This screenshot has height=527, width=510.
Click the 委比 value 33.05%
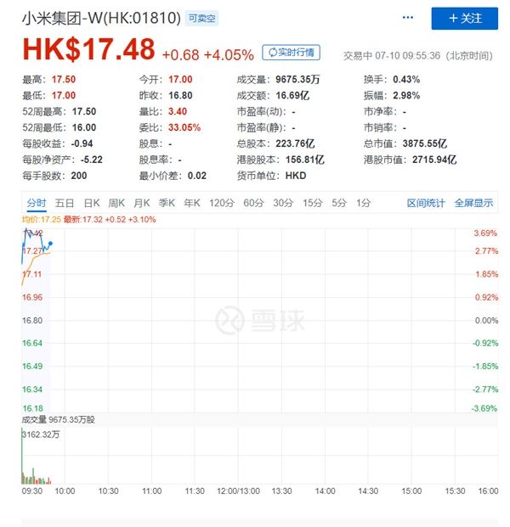click(184, 127)
